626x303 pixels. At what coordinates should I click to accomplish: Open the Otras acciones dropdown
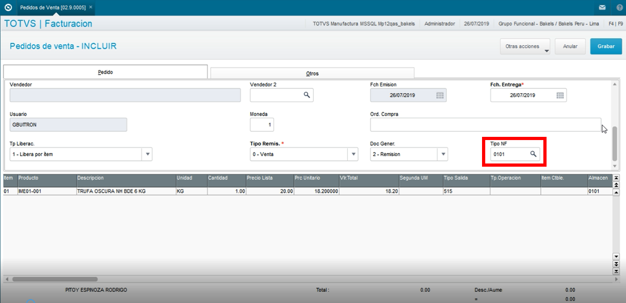[525, 46]
